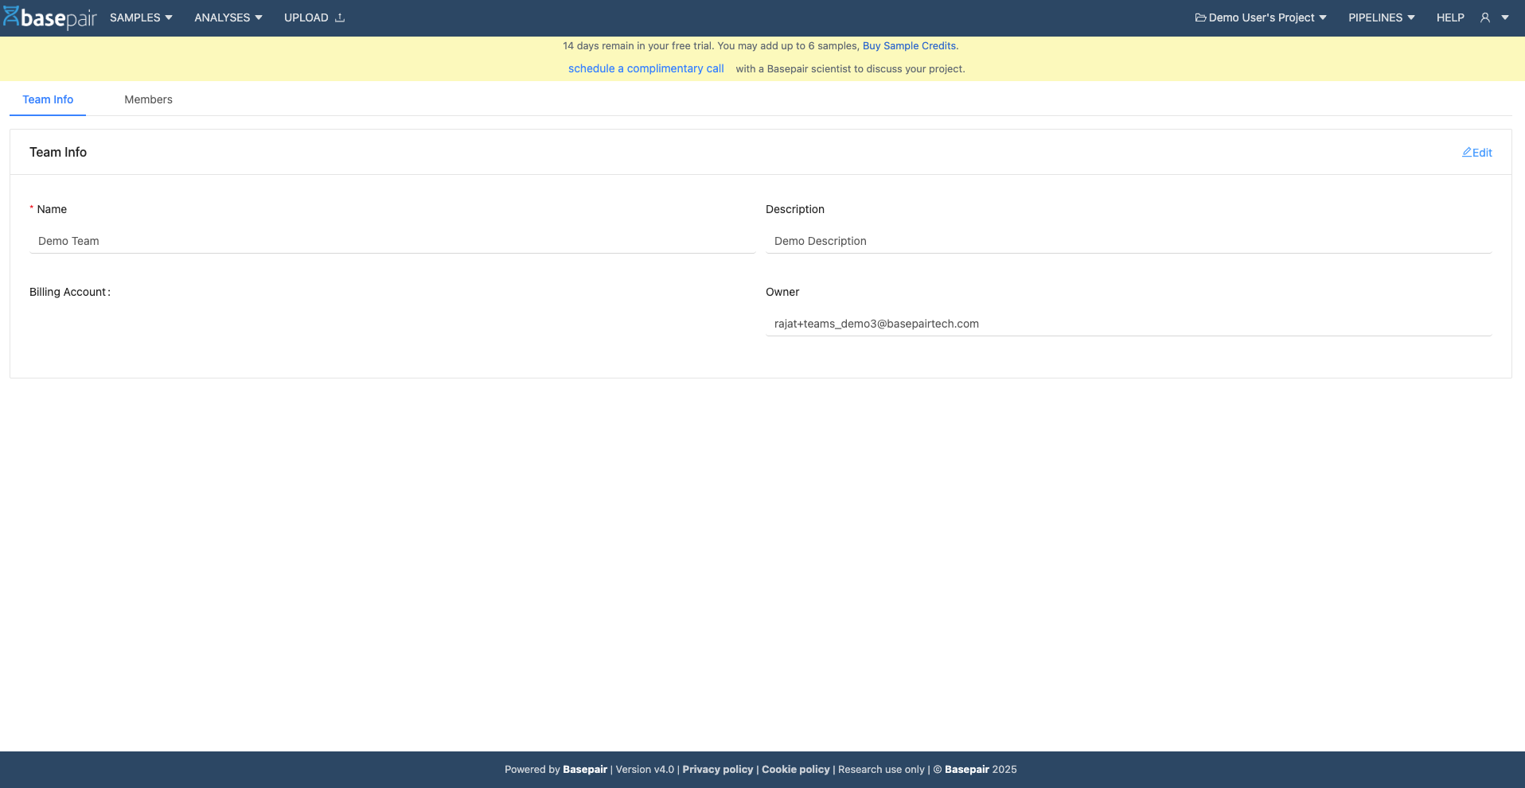Open the Privacy policy footer link

[x=717, y=770]
